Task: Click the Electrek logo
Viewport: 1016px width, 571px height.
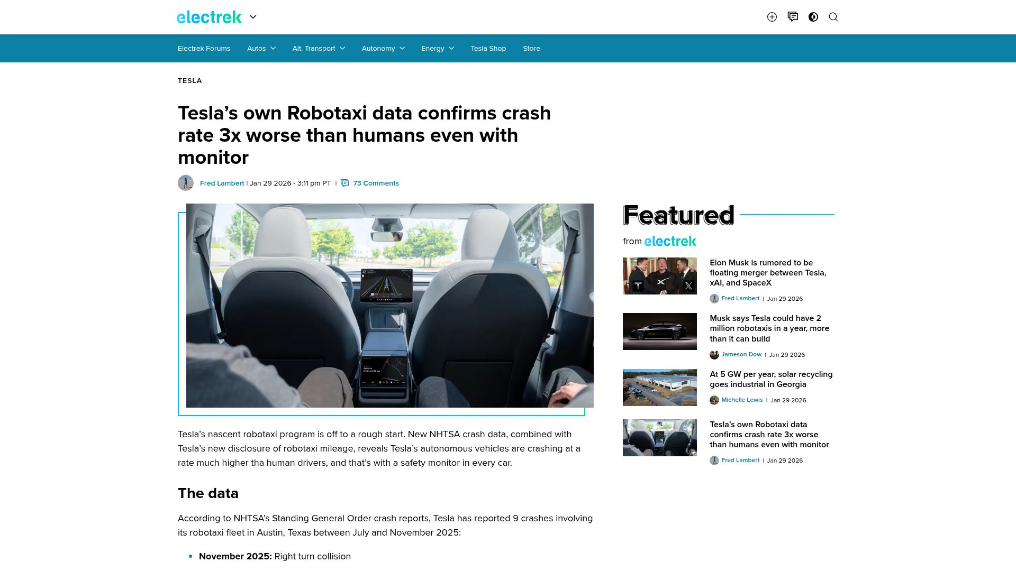Action: (x=209, y=17)
